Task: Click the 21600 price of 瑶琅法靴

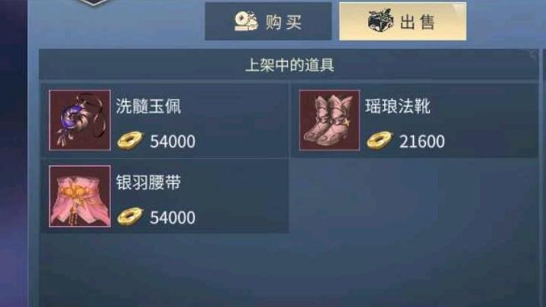Action: point(422,142)
